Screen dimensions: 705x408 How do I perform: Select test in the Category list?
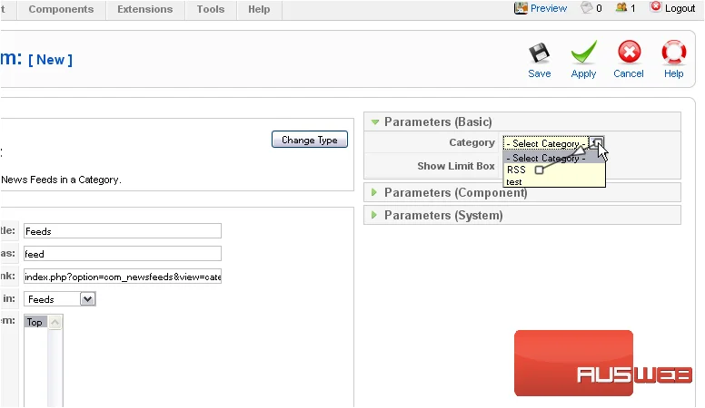click(554, 181)
